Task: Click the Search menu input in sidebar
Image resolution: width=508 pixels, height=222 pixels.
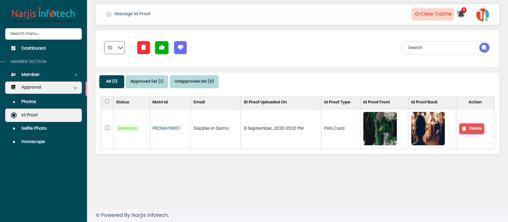Action: point(44,34)
